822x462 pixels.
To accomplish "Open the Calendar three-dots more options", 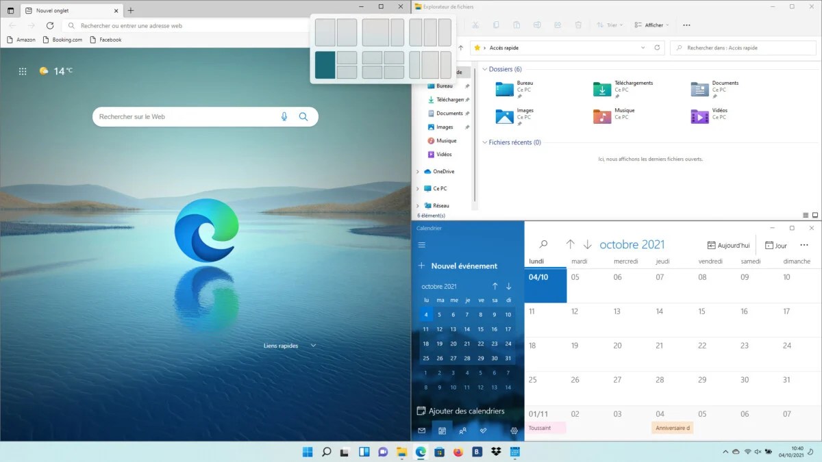I will point(804,245).
